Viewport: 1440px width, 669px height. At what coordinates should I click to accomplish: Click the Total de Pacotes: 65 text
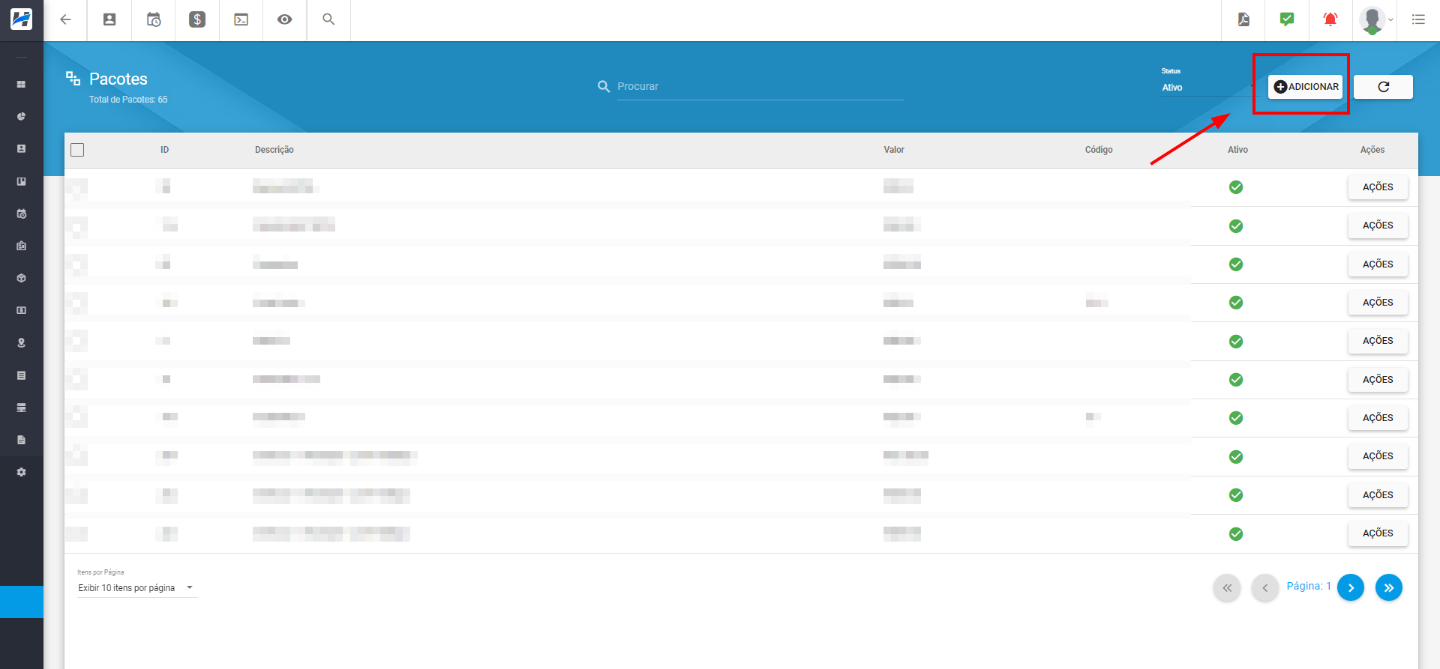tap(128, 100)
